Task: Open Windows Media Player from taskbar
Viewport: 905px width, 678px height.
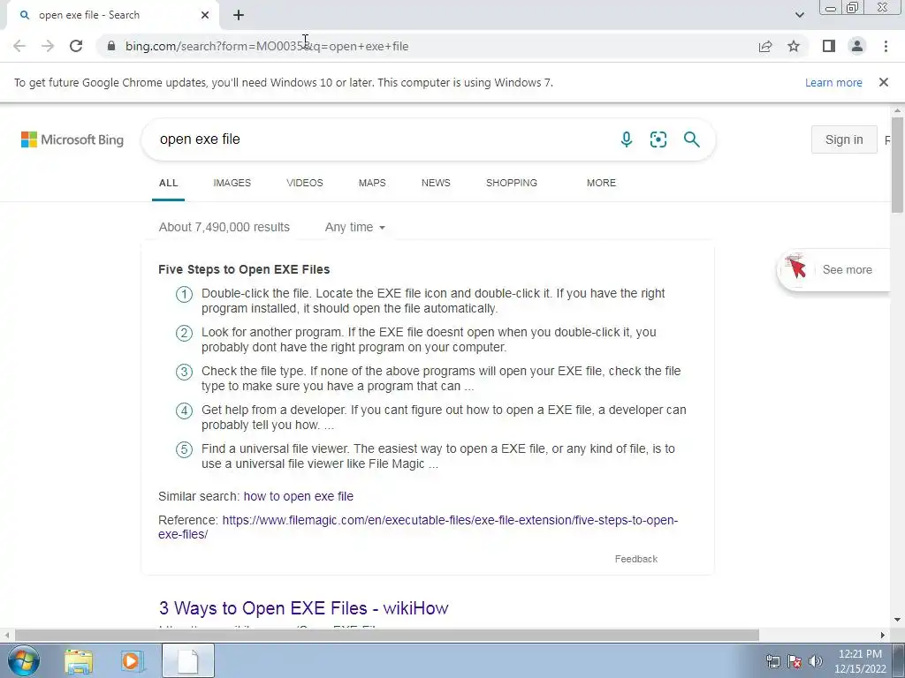Action: [x=132, y=660]
